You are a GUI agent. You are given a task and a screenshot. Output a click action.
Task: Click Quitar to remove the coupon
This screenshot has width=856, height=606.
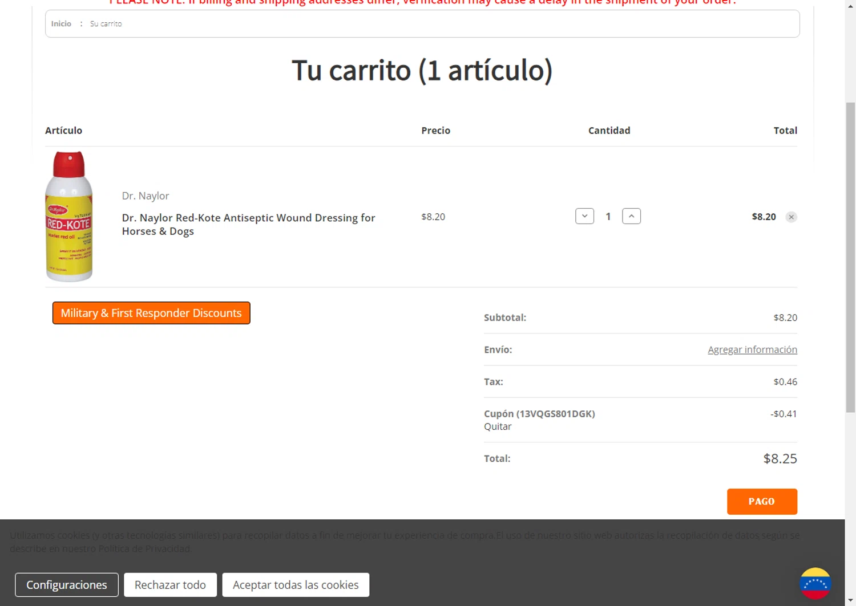[x=498, y=426]
